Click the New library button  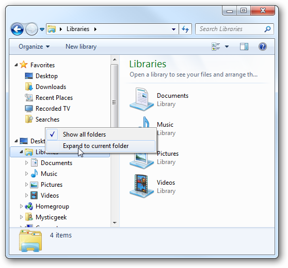click(81, 47)
